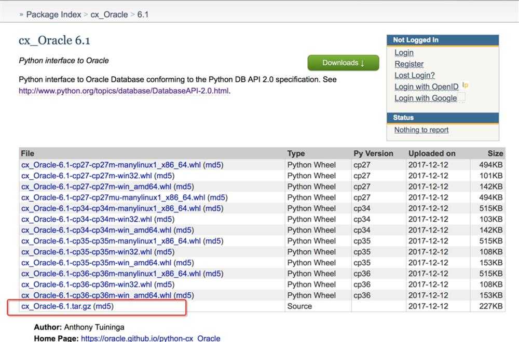Open the Nothing to report link
519x342 pixels.
click(421, 130)
